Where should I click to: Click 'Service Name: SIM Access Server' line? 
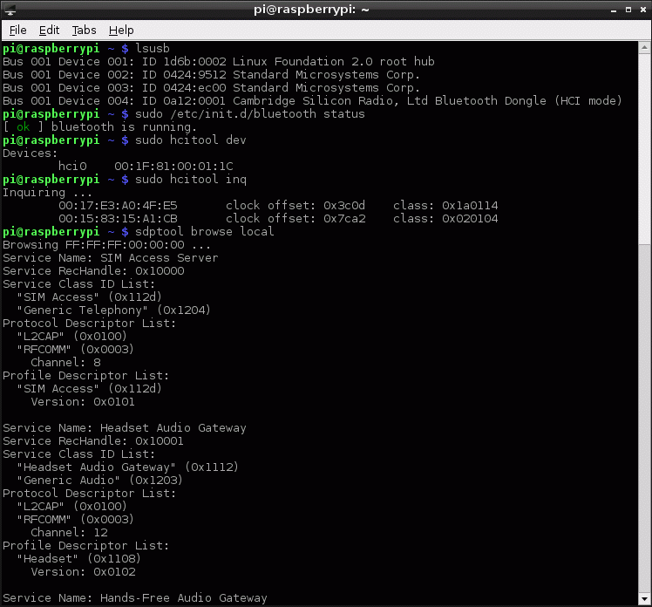[111, 257]
